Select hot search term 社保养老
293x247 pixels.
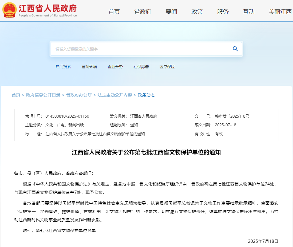[x=141, y=67]
